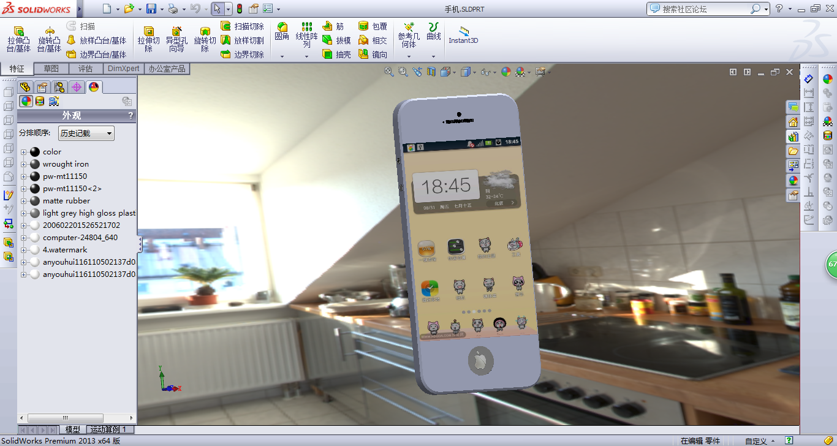Open the Appearances task pane tab
Image resolution: width=837 pixels, height=446 pixels.
point(793,180)
